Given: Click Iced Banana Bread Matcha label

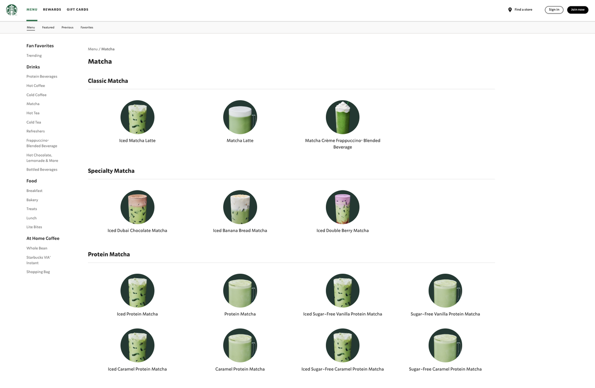Looking at the screenshot, I should pyautogui.click(x=240, y=231).
